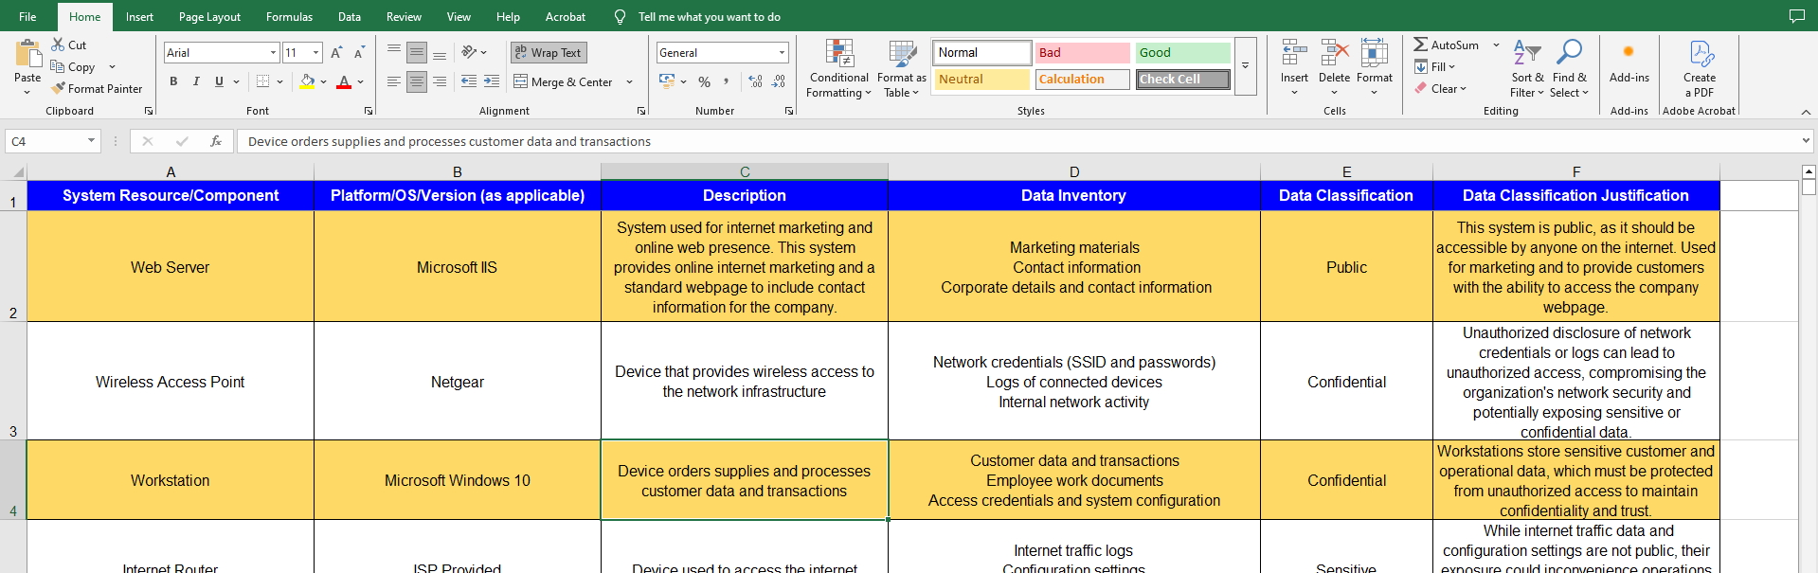Screen dimensions: 1818x573
Task: Decrease decimal places
Action: click(x=778, y=81)
